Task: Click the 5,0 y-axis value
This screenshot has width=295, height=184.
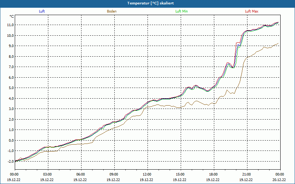Action: (x=11, y=88)
